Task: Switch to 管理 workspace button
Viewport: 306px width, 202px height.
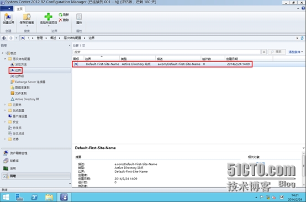Action: [x=36, y=176]
